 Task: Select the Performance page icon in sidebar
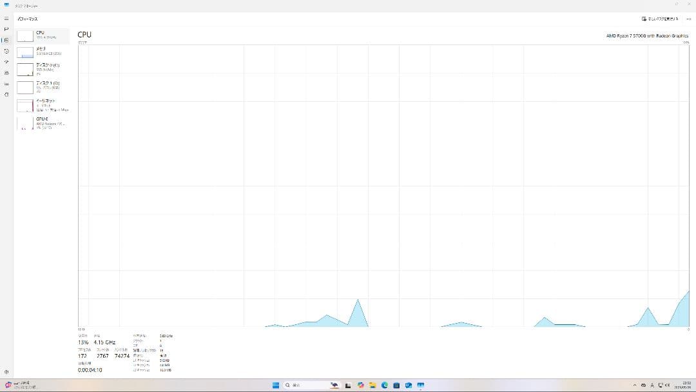point(6,40)
